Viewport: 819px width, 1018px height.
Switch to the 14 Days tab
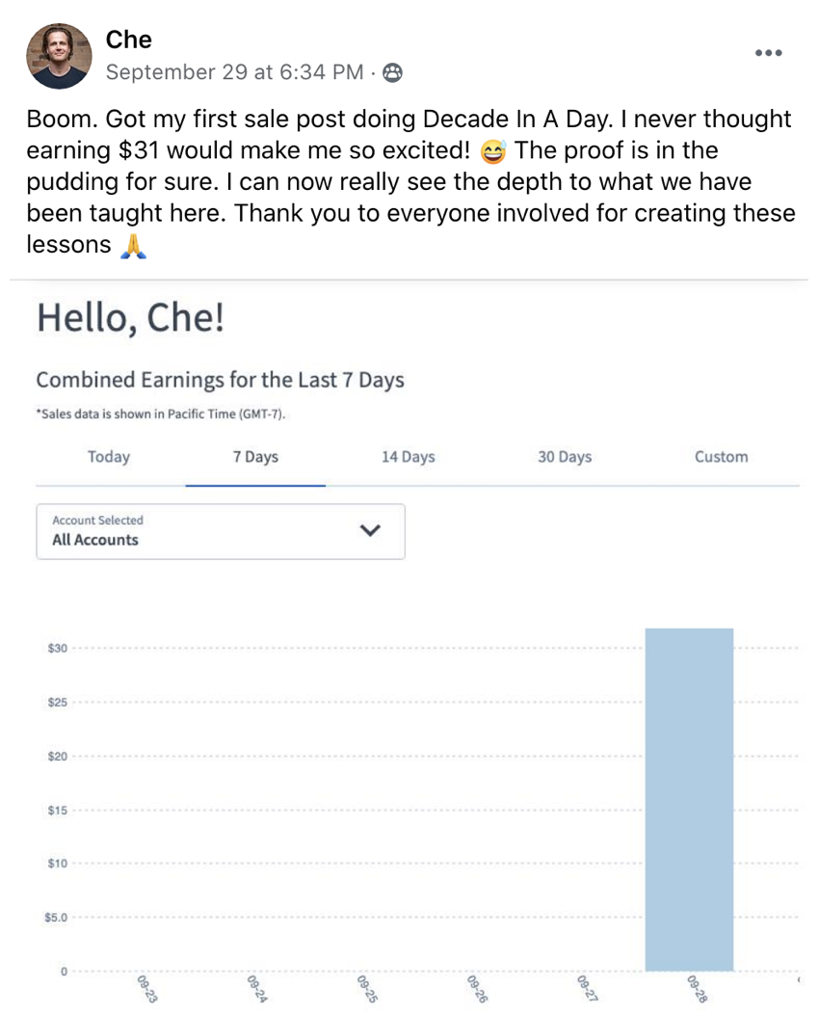(409, 457)
